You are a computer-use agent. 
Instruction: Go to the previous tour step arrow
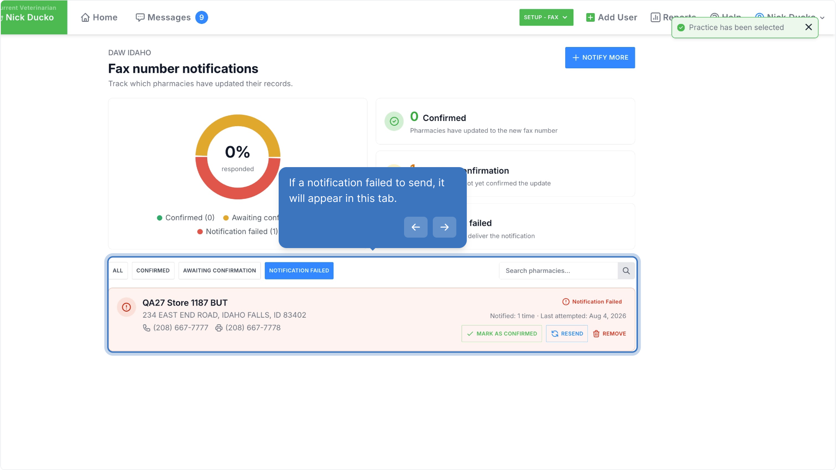(415, 227)
